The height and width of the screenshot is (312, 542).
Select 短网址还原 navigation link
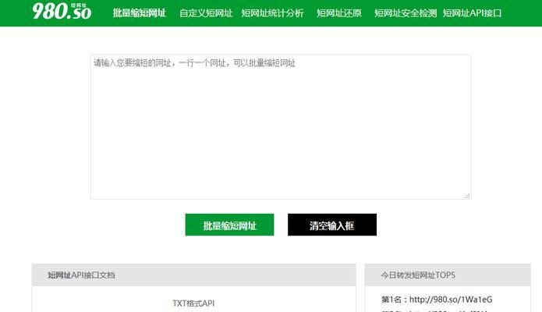[x=339, y=13]
